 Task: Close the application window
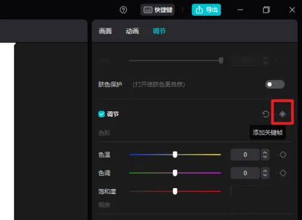(292, 10)
